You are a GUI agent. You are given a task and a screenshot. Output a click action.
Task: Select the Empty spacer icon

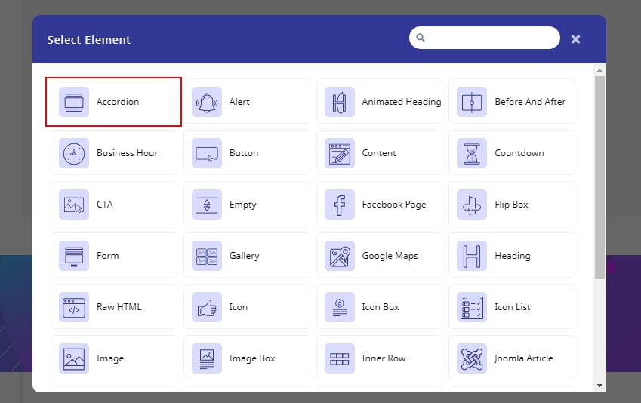[207, 205]
